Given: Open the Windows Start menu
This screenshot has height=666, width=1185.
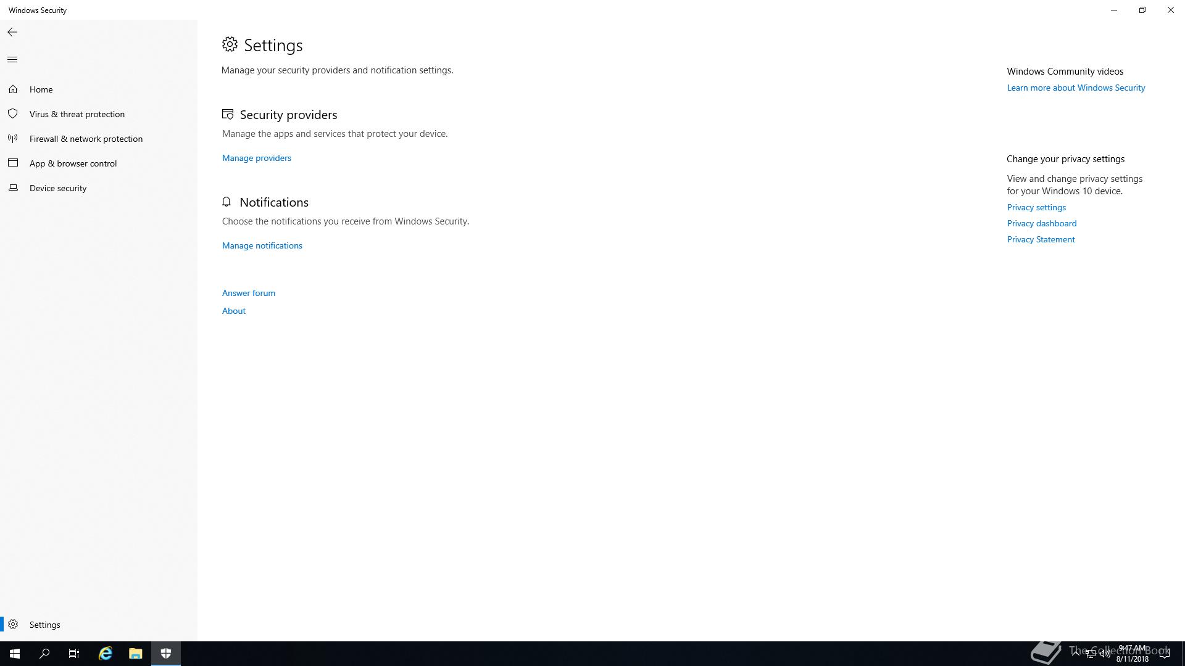Looking at the screenshot, I should point(15,654).
